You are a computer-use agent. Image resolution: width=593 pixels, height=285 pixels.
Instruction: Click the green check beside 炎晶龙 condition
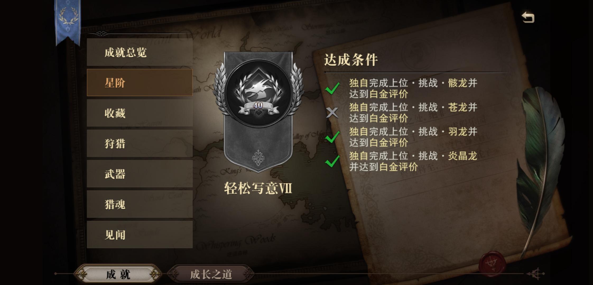click(332, 161)
